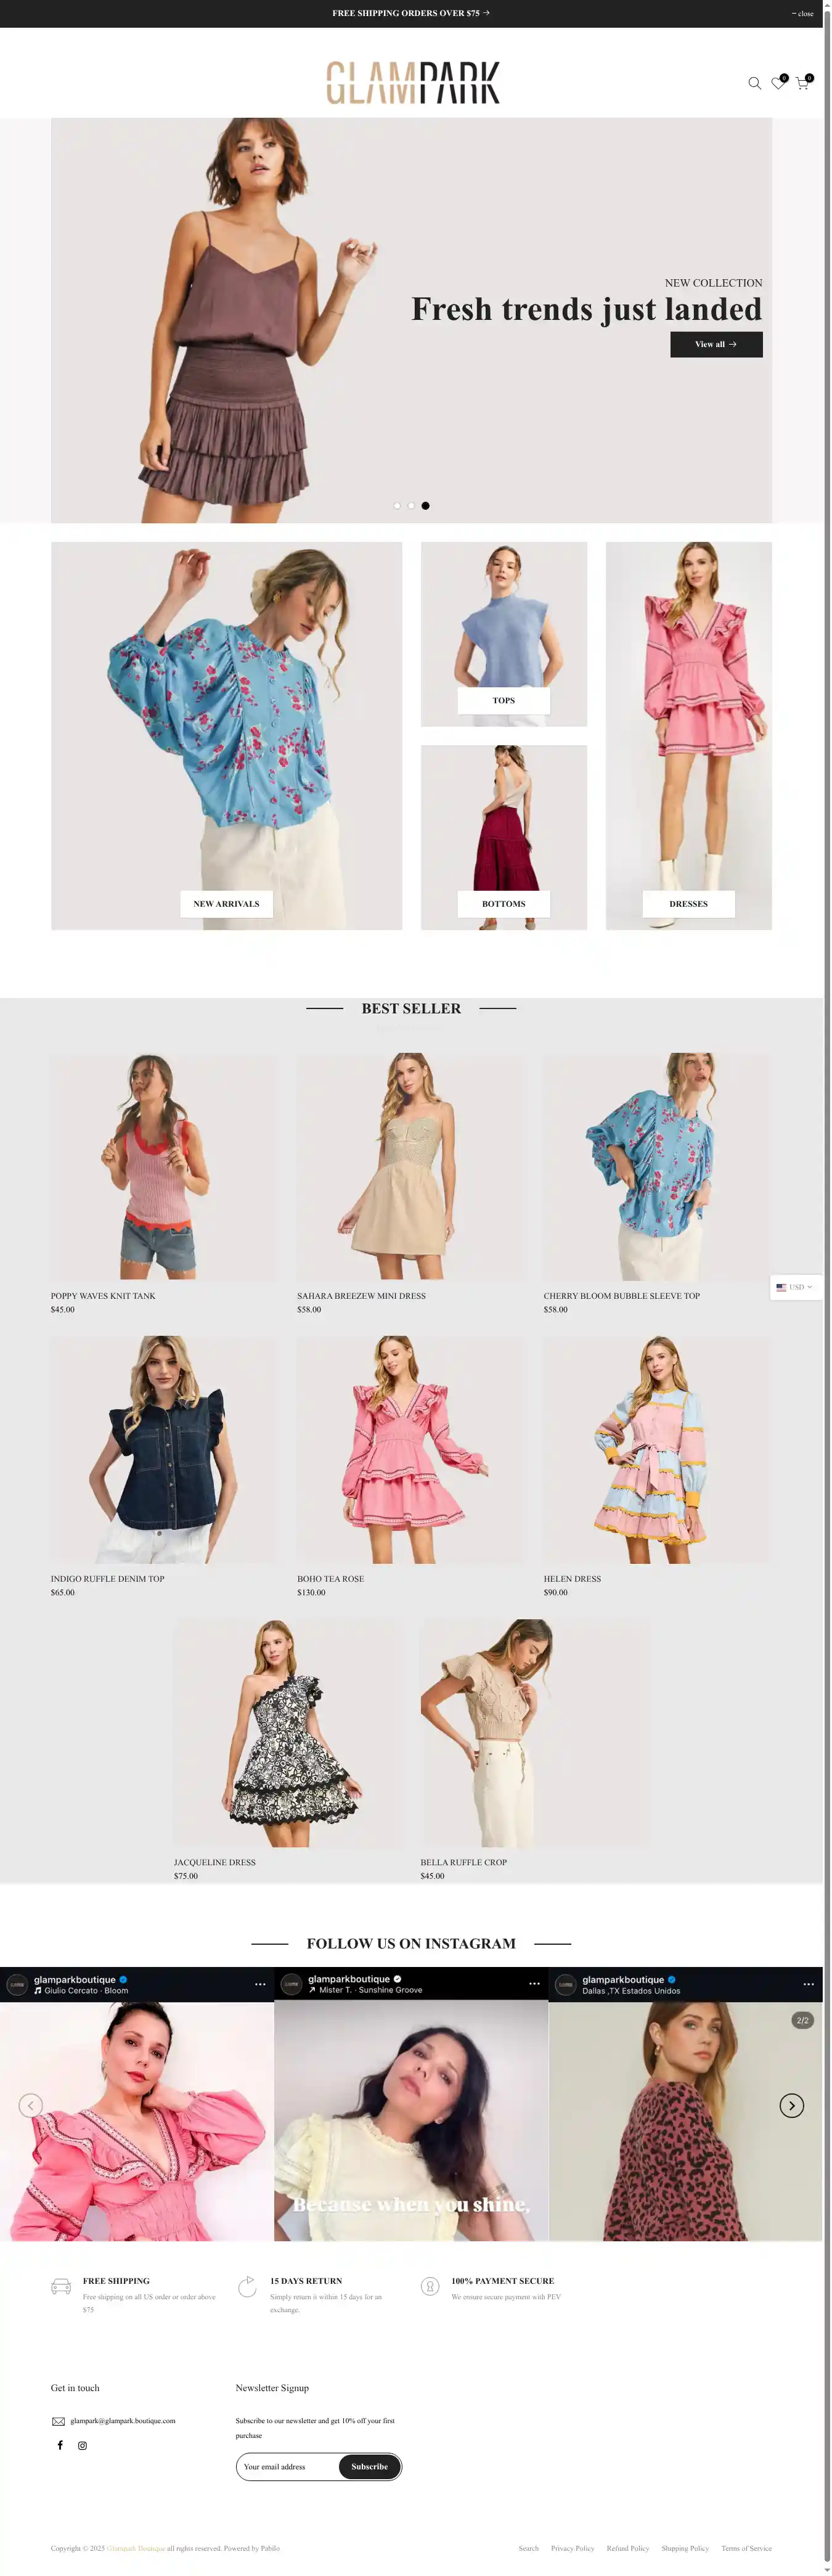Open the search magnifier icon
This screenshot has height=2576, width=832.
[754, 83]
